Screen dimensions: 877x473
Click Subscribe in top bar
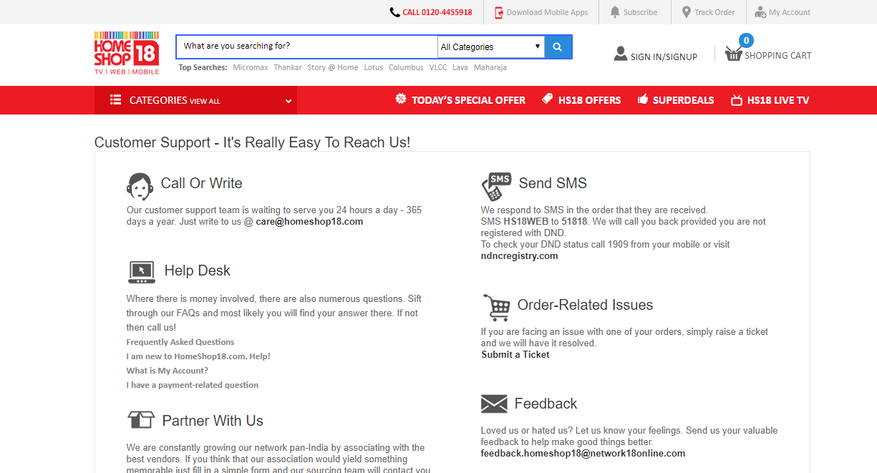coord(640,12)
